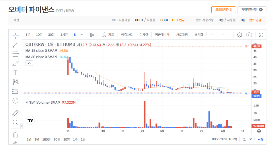This screenshot has height=146, width=269.
Task: Open the time axis target settings icon
Action: point(259,131)
